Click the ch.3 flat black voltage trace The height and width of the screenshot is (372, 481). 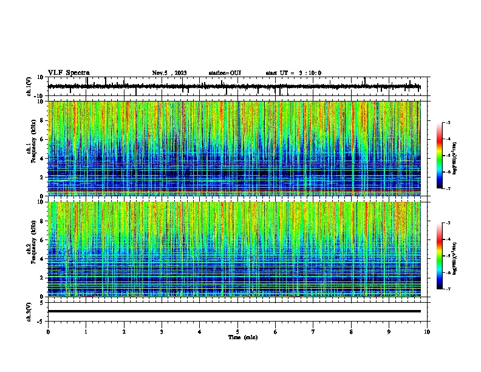pyautogui.click(x=234, y=311)
